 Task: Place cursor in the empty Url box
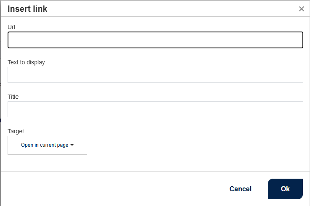(155, 40)
